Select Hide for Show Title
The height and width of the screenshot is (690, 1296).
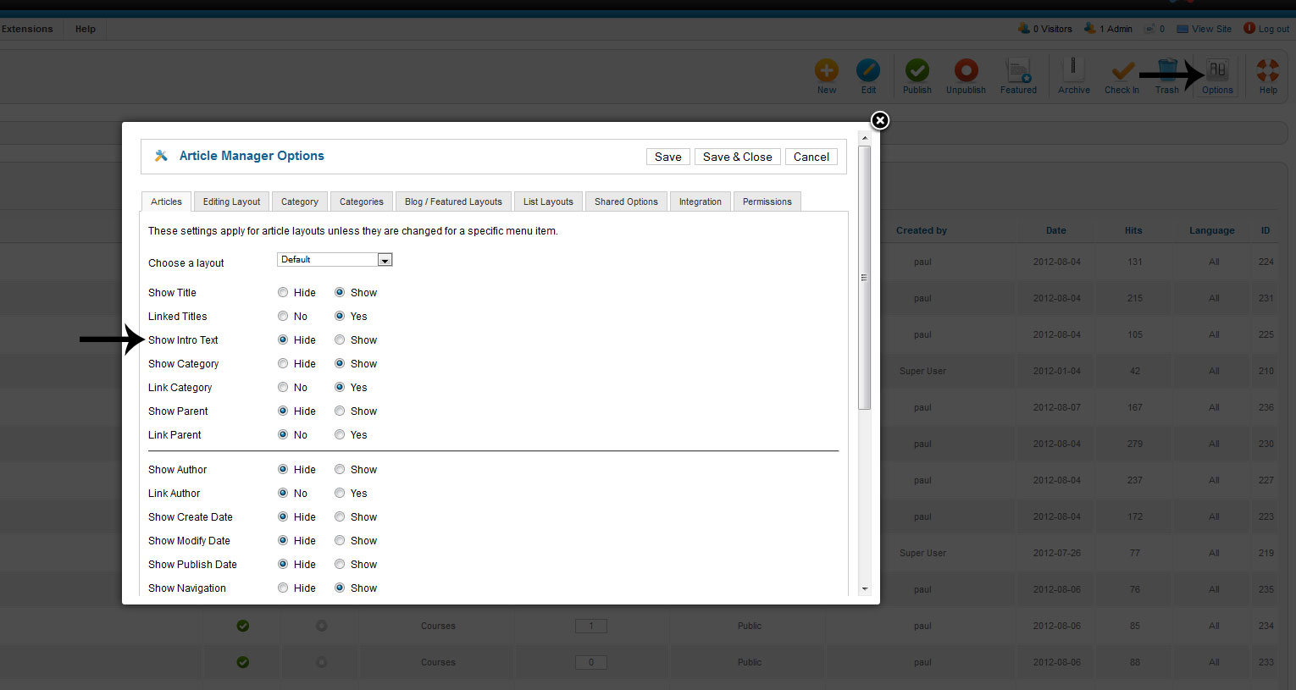283,292
